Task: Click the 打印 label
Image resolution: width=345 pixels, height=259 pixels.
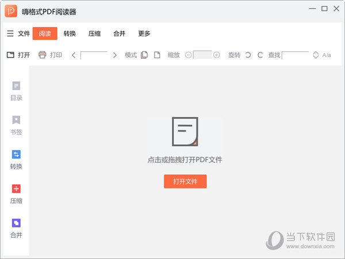Action: coord(56,55)
